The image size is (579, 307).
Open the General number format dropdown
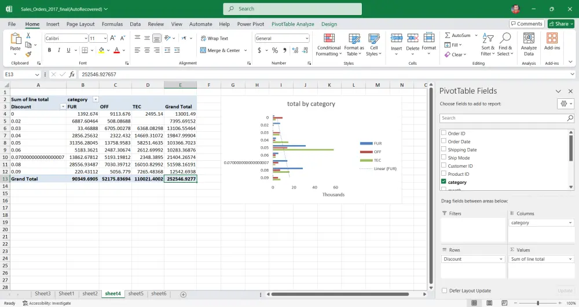point(306,38)
